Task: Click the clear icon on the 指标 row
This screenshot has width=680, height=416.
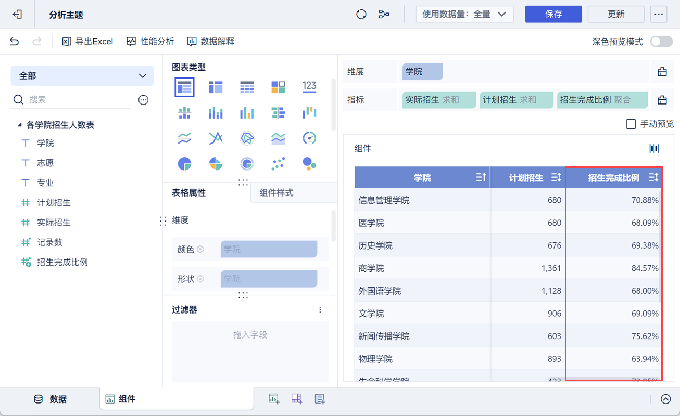Action: coord(662,100)
